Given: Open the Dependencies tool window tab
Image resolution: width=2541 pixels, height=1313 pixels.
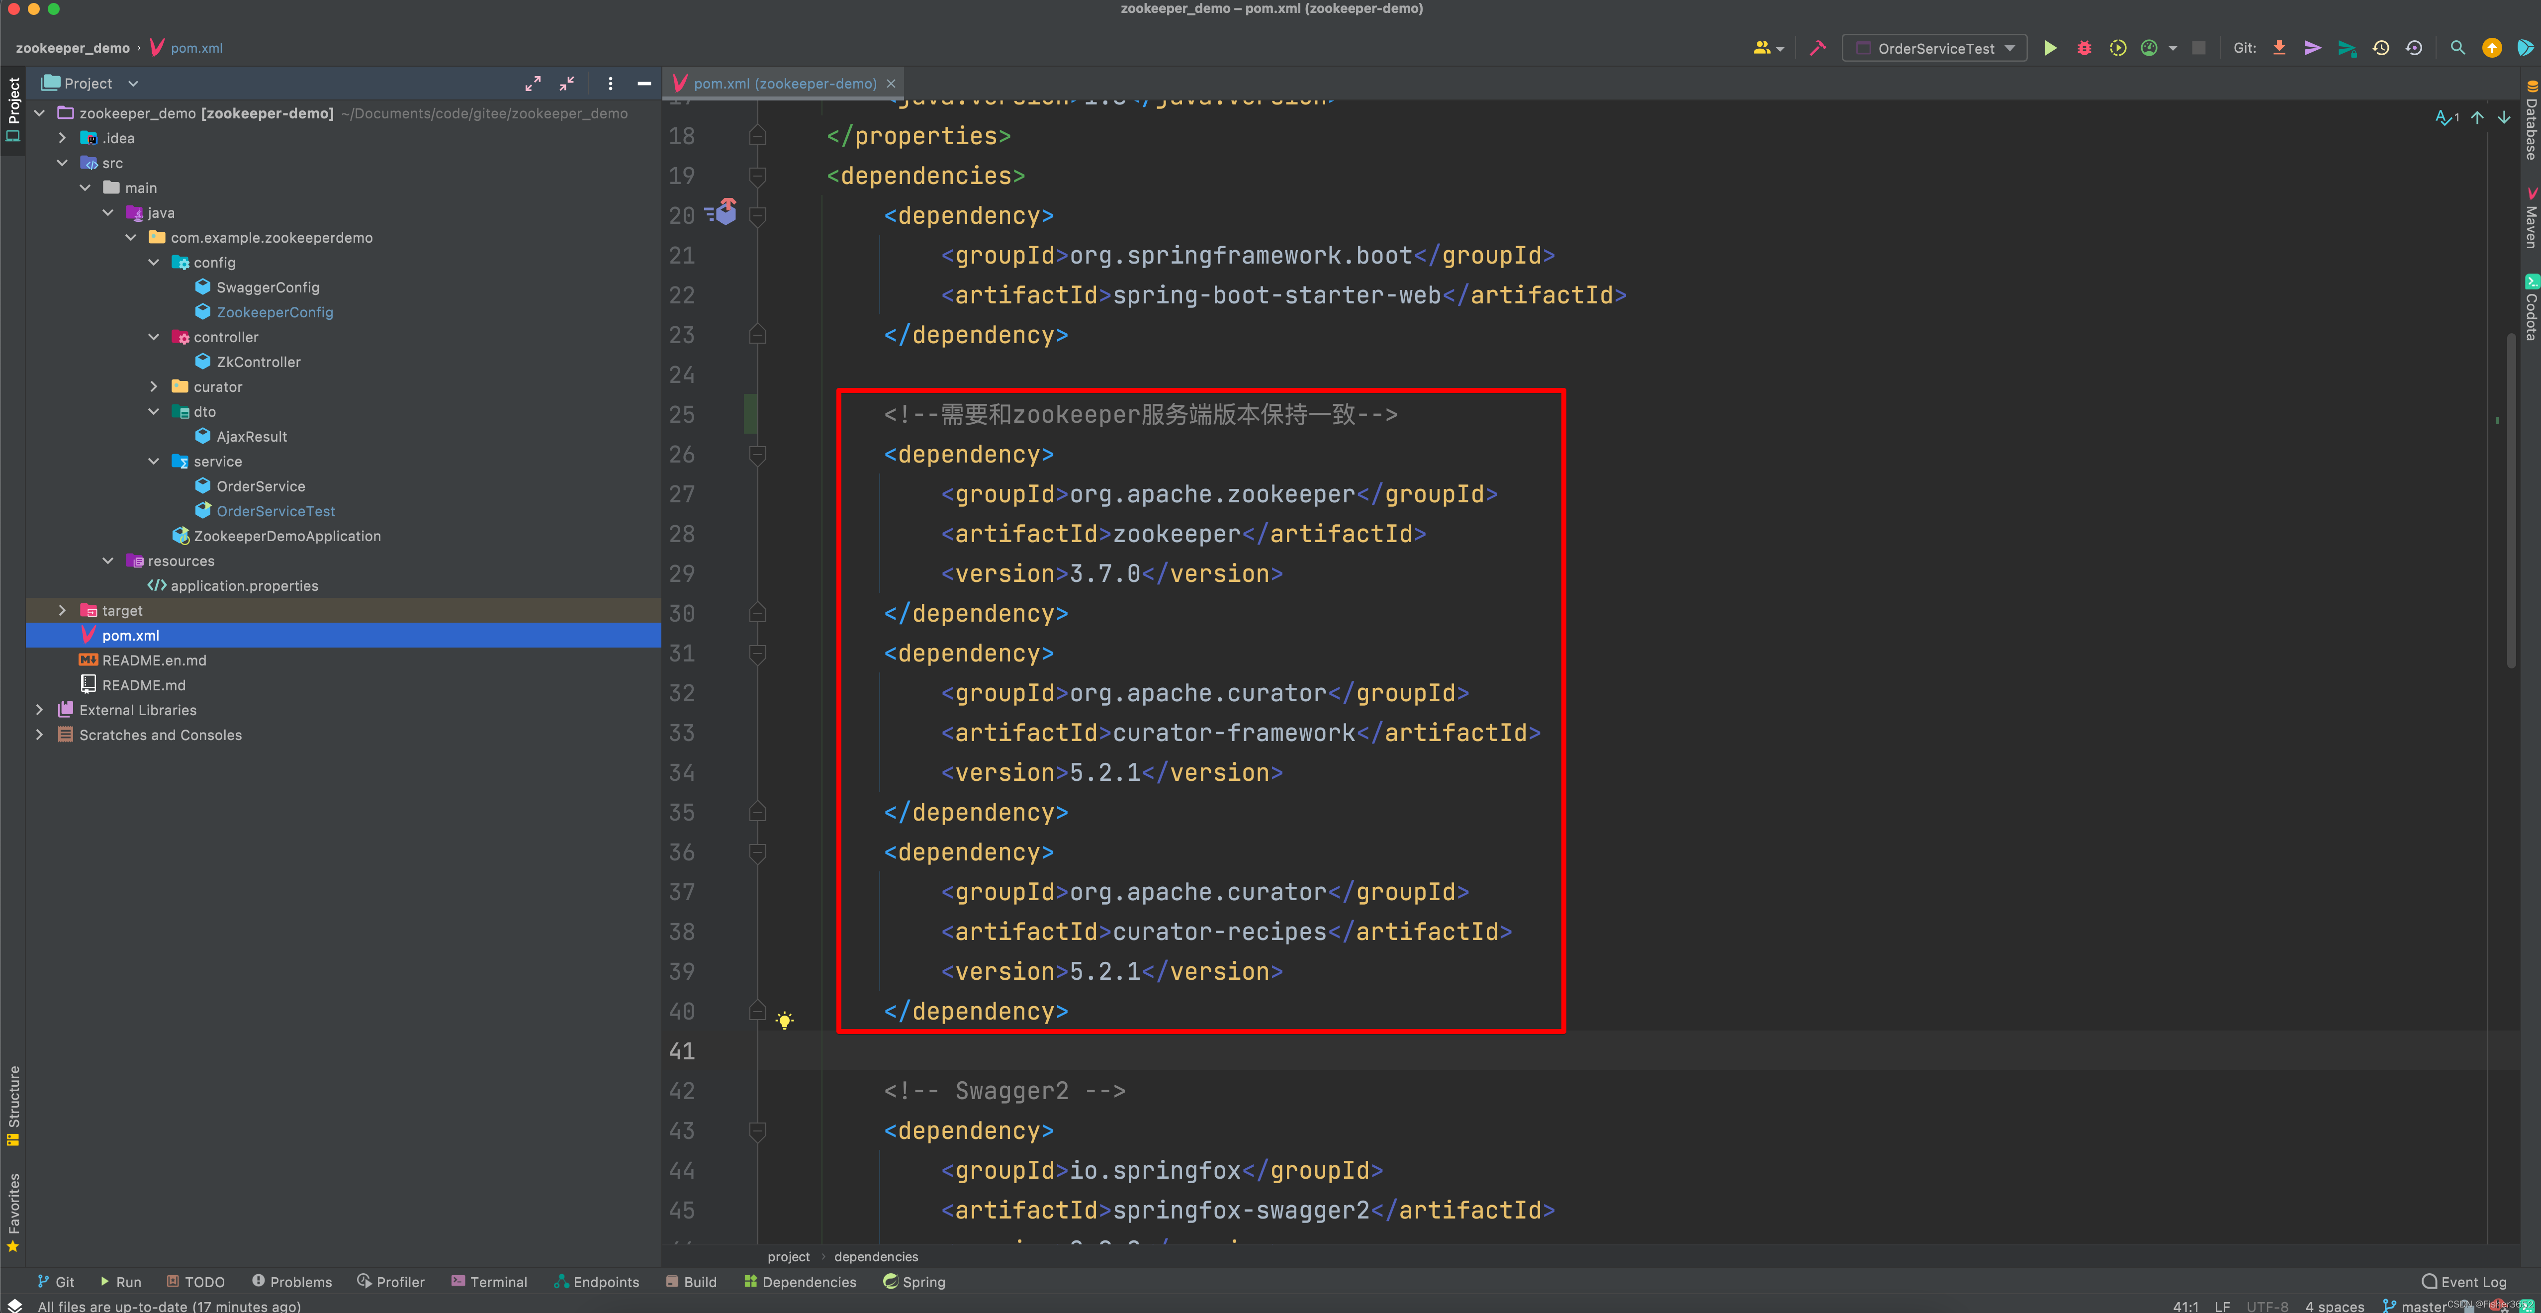Looking at the screenshot, I should tap(800, 1282).
